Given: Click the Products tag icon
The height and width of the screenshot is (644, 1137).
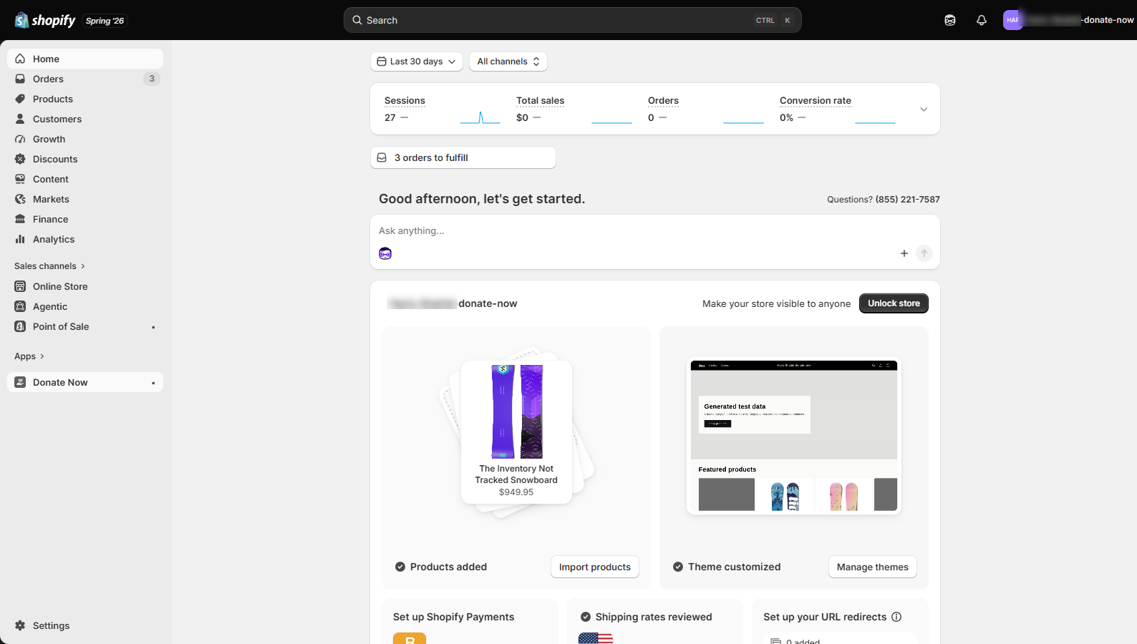Looking at the screenshot, I should click(20, 99).
